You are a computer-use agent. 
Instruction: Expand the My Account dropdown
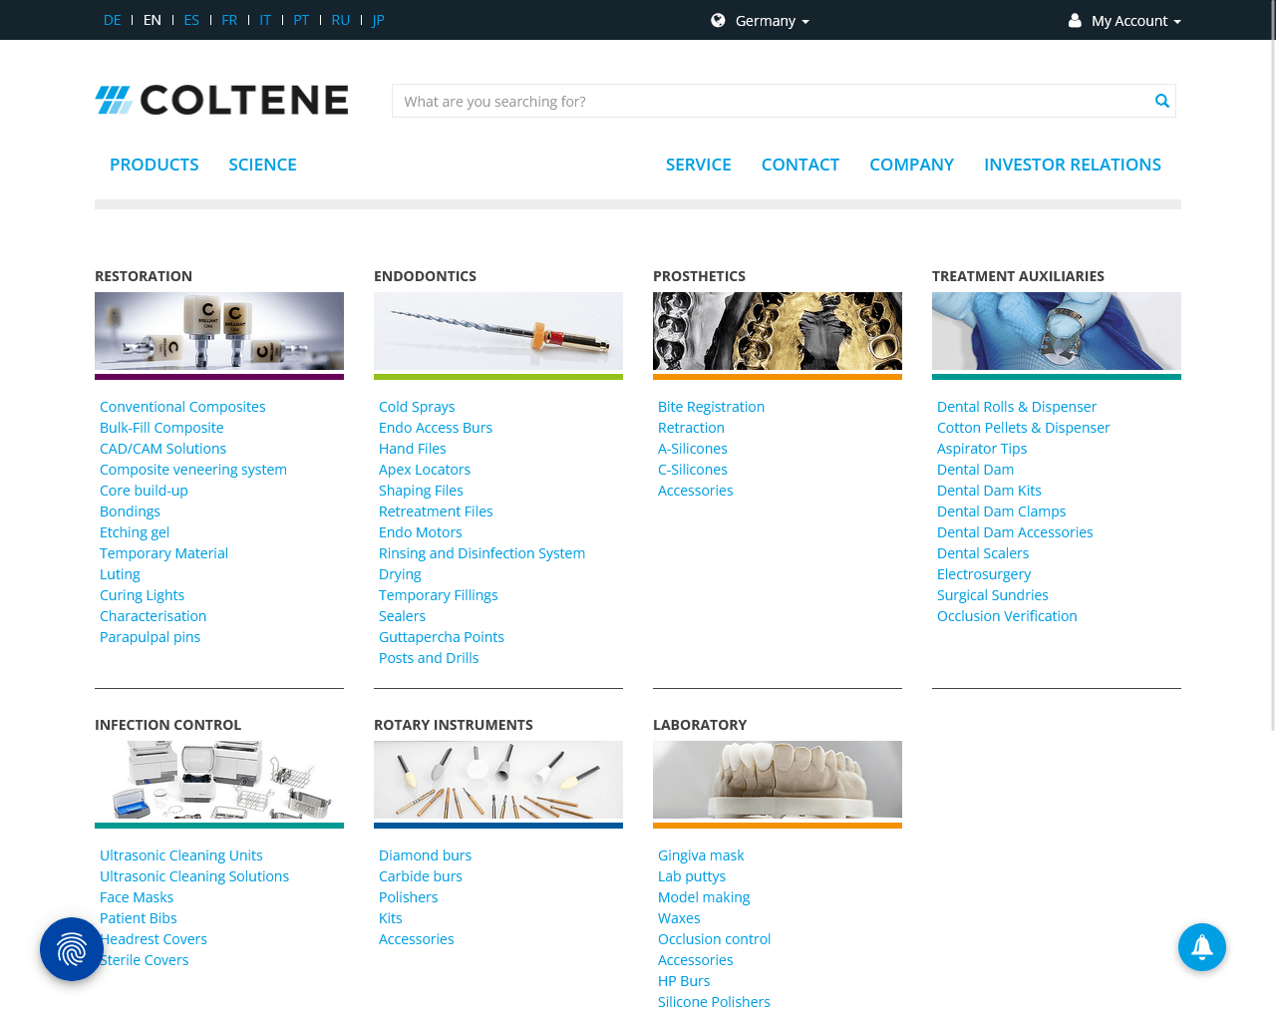(x=1135, y=21)
